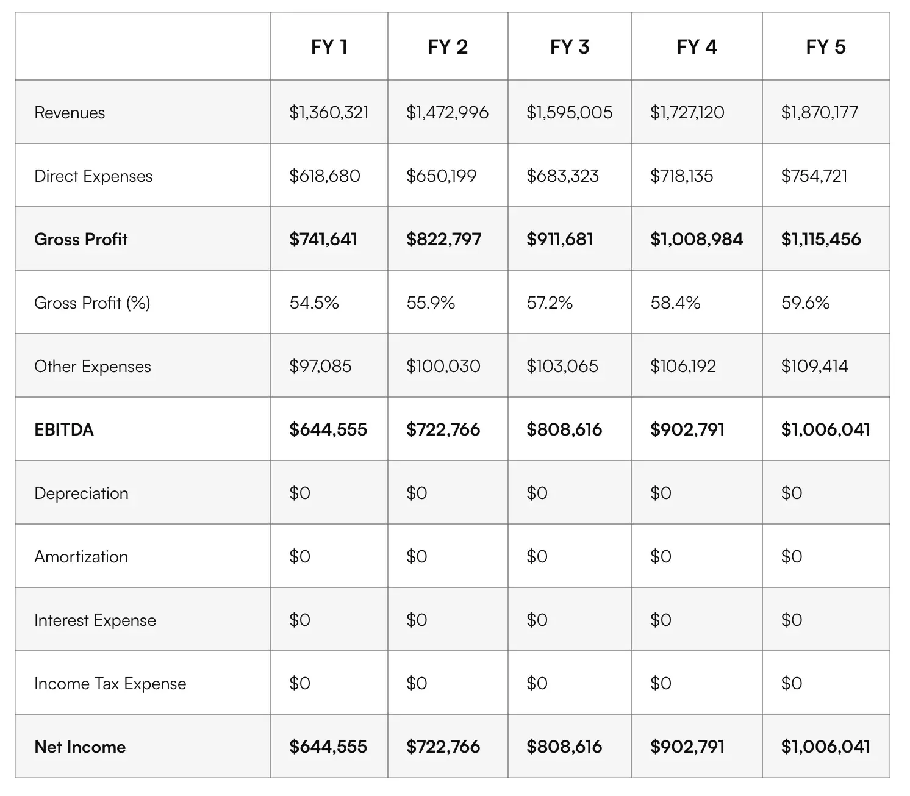Select the Other Expenses row label

93,367
